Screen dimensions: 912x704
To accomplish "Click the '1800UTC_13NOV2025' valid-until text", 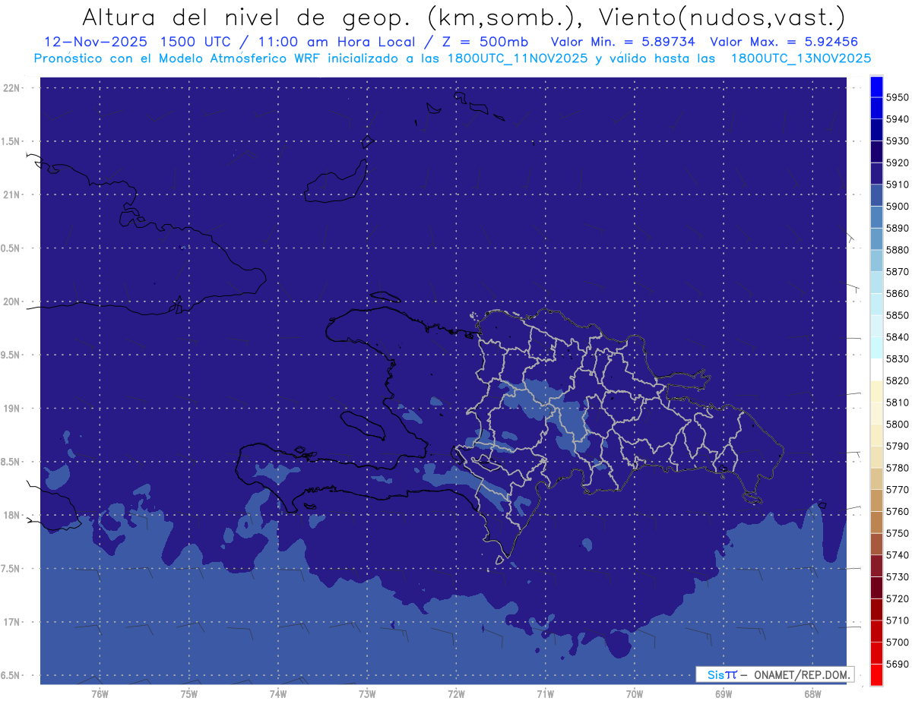I will coord(801,58).
